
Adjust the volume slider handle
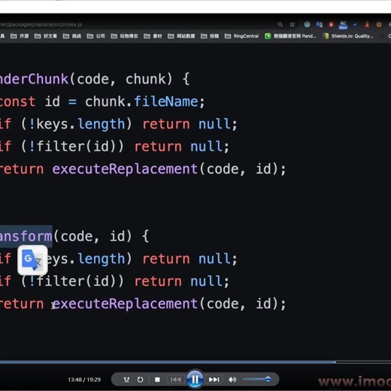[268, 379]
